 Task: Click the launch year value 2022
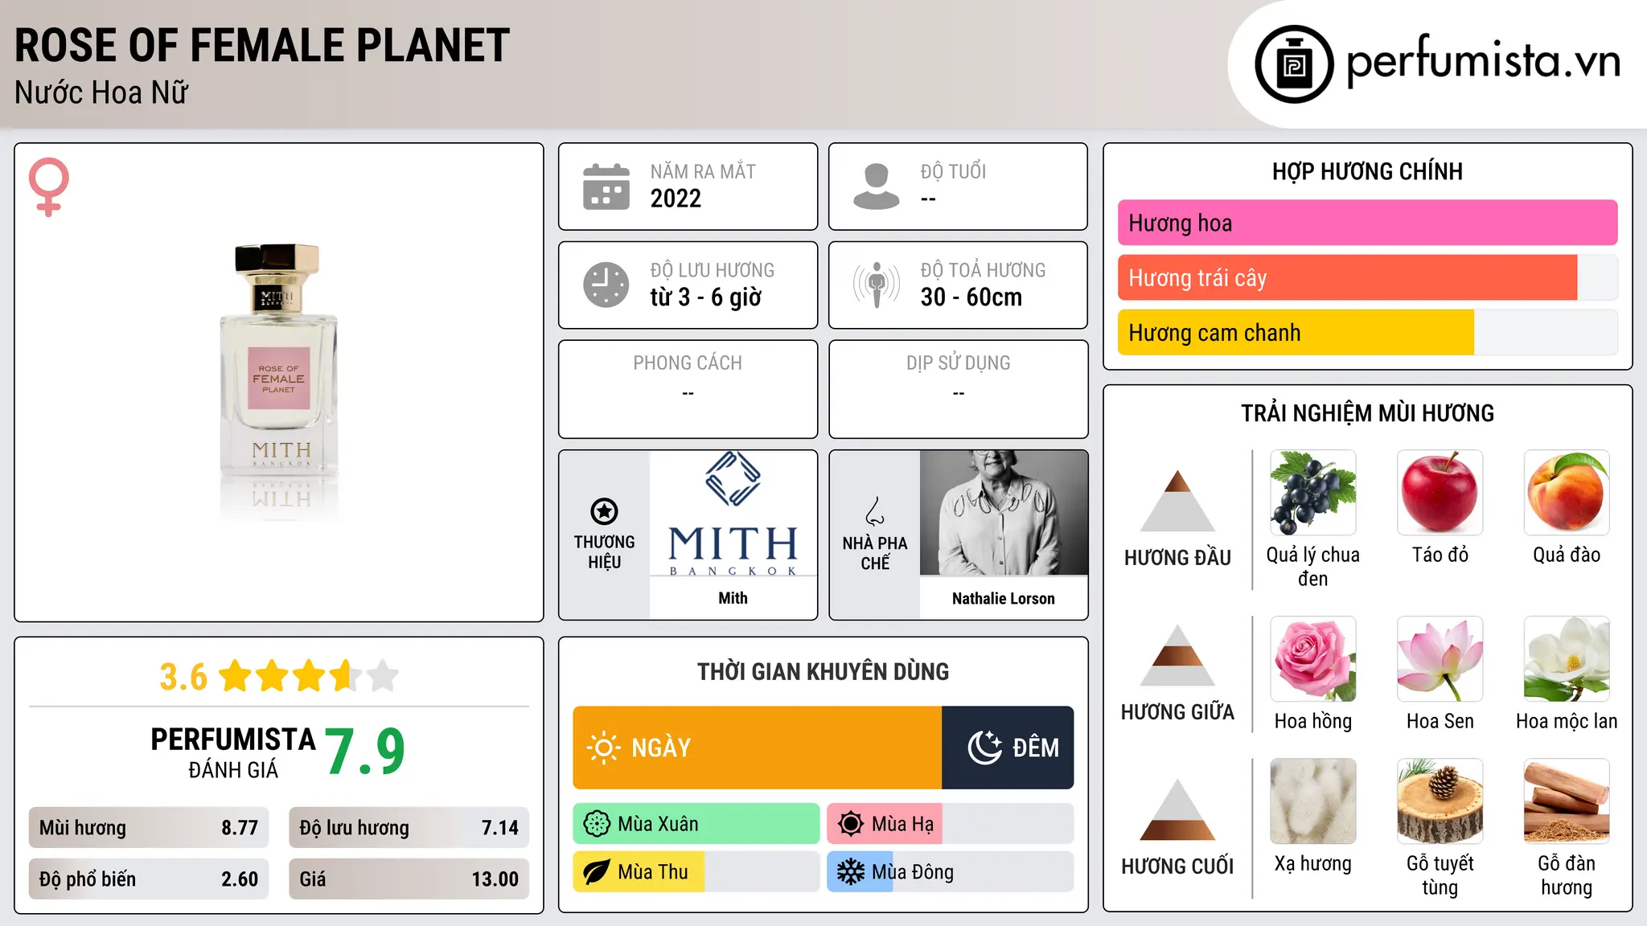point(676,199)
